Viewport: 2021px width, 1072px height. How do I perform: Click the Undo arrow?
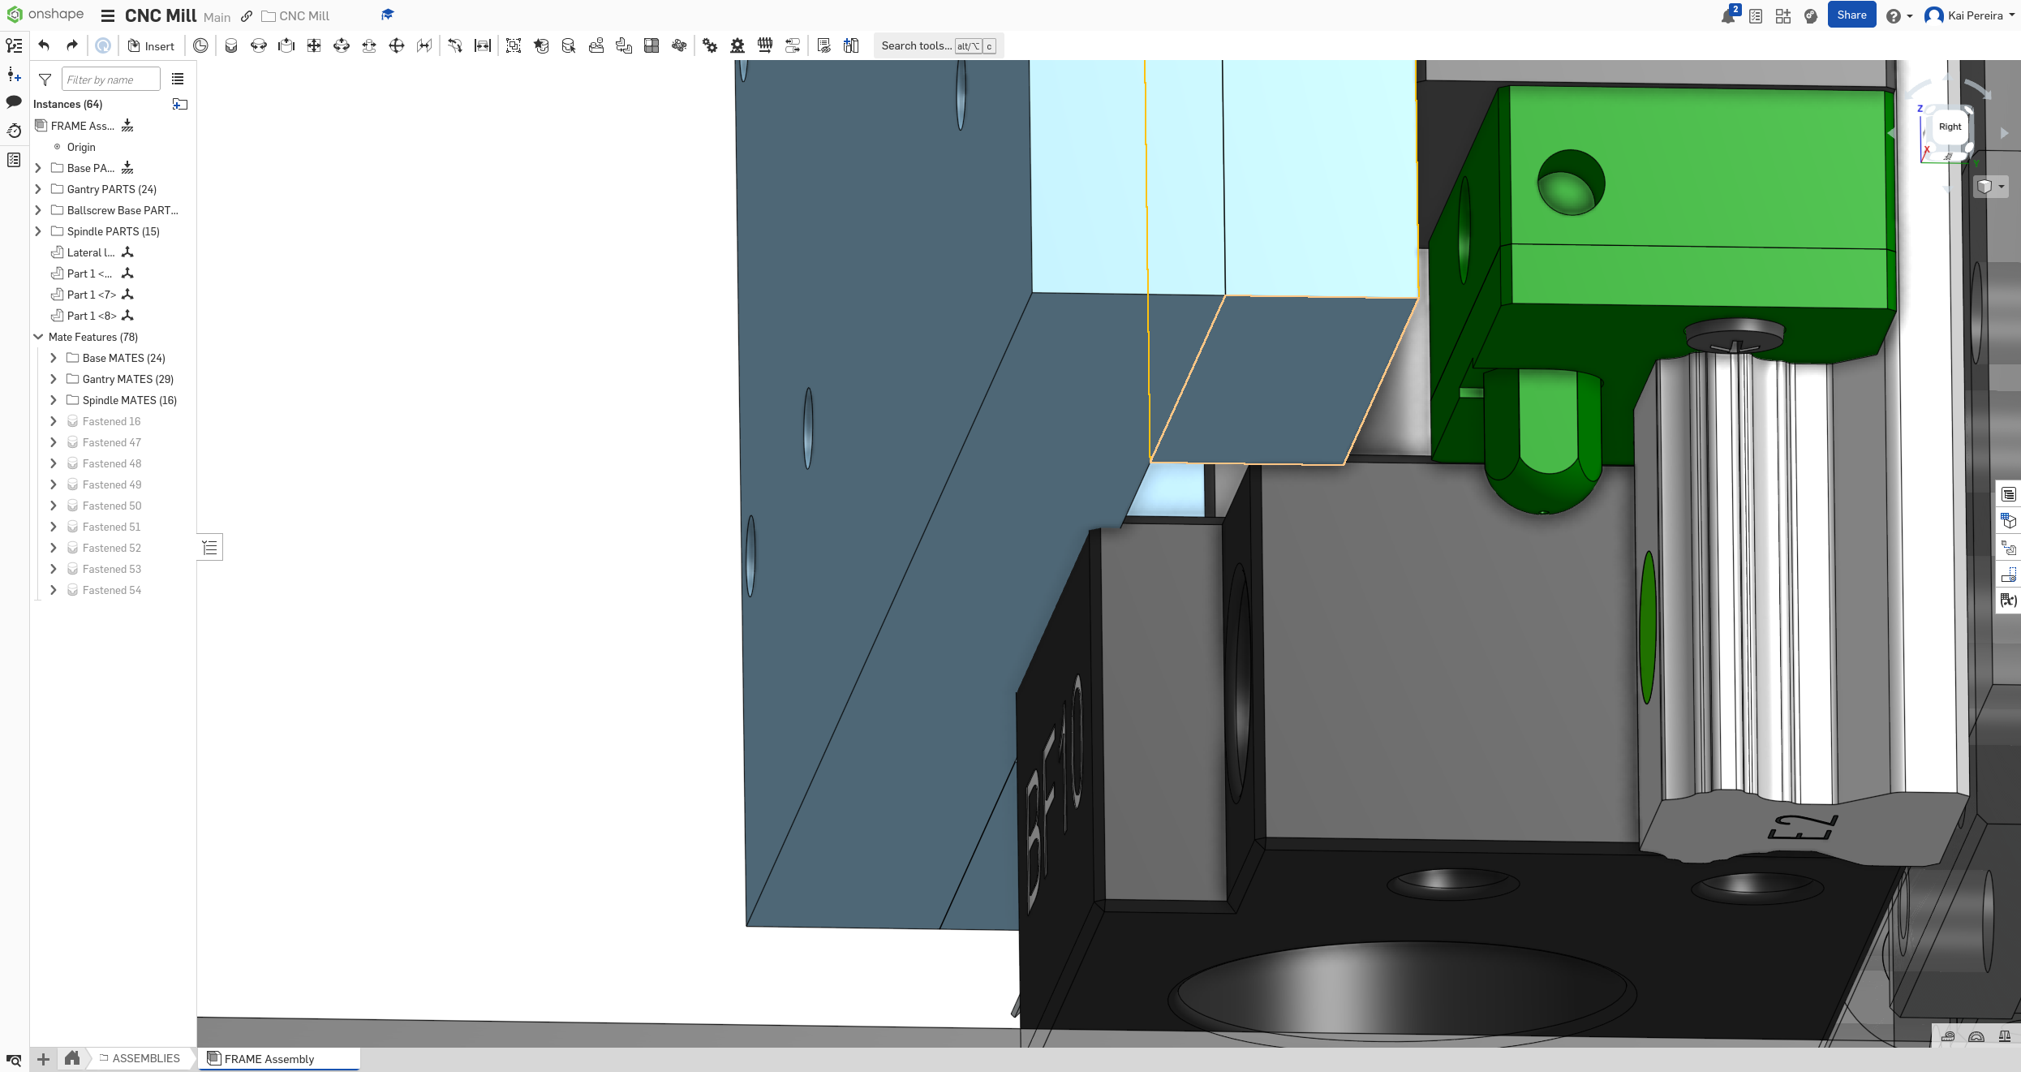pyautogui.click(x=43, y=45)
